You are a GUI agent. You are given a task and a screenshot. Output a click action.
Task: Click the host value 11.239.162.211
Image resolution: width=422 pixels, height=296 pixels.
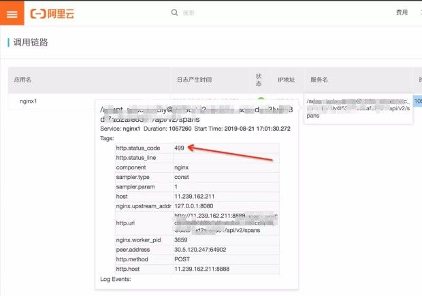click(194, 197)
